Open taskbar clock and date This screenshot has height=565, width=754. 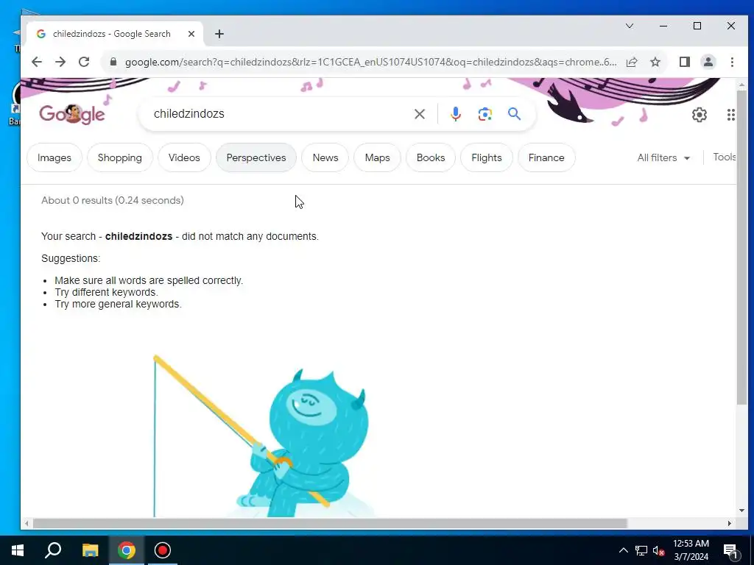coord(691,550)
